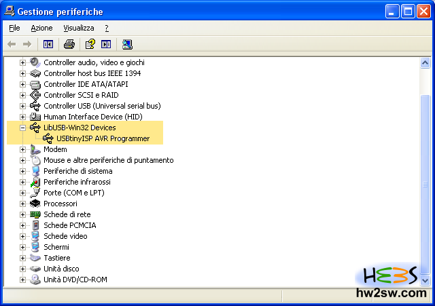Expand the Porte (COM e LPT) node

tap(22, 193)
